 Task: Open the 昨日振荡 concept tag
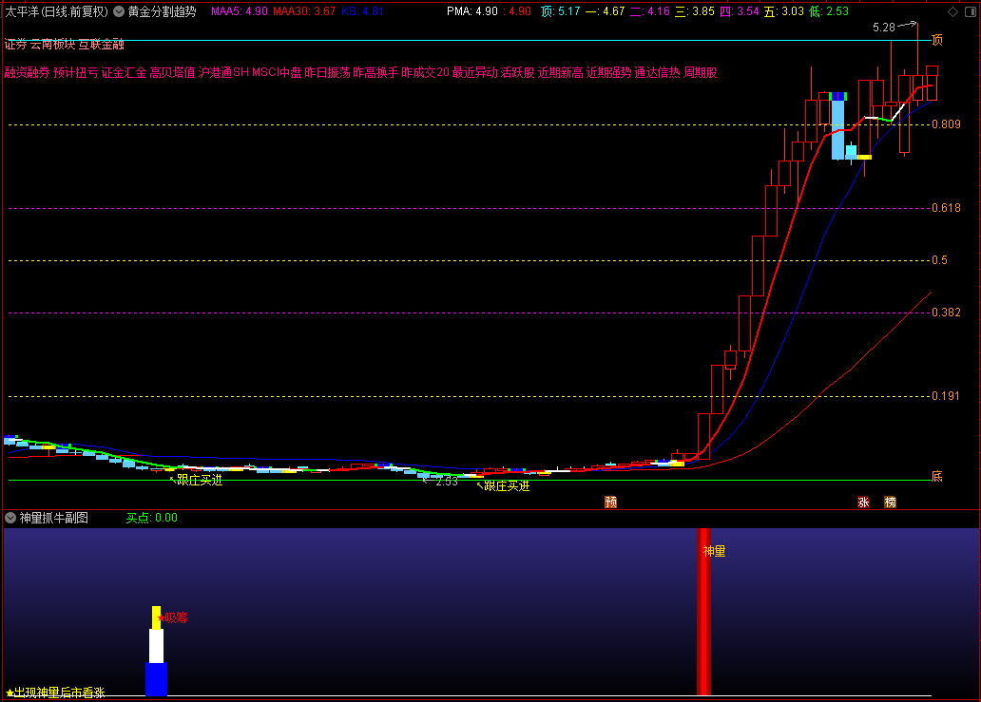click(x=327, y=72)
